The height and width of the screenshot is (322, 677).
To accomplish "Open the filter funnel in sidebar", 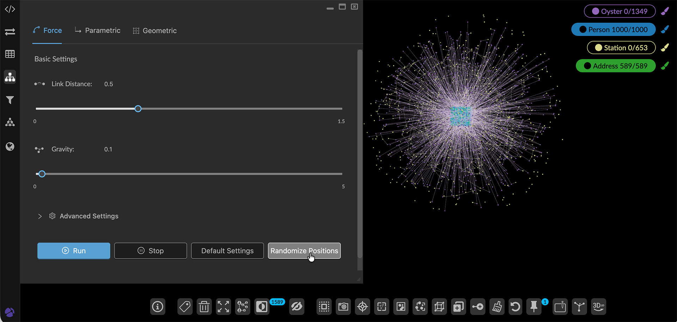I will [x=10, y=100].
